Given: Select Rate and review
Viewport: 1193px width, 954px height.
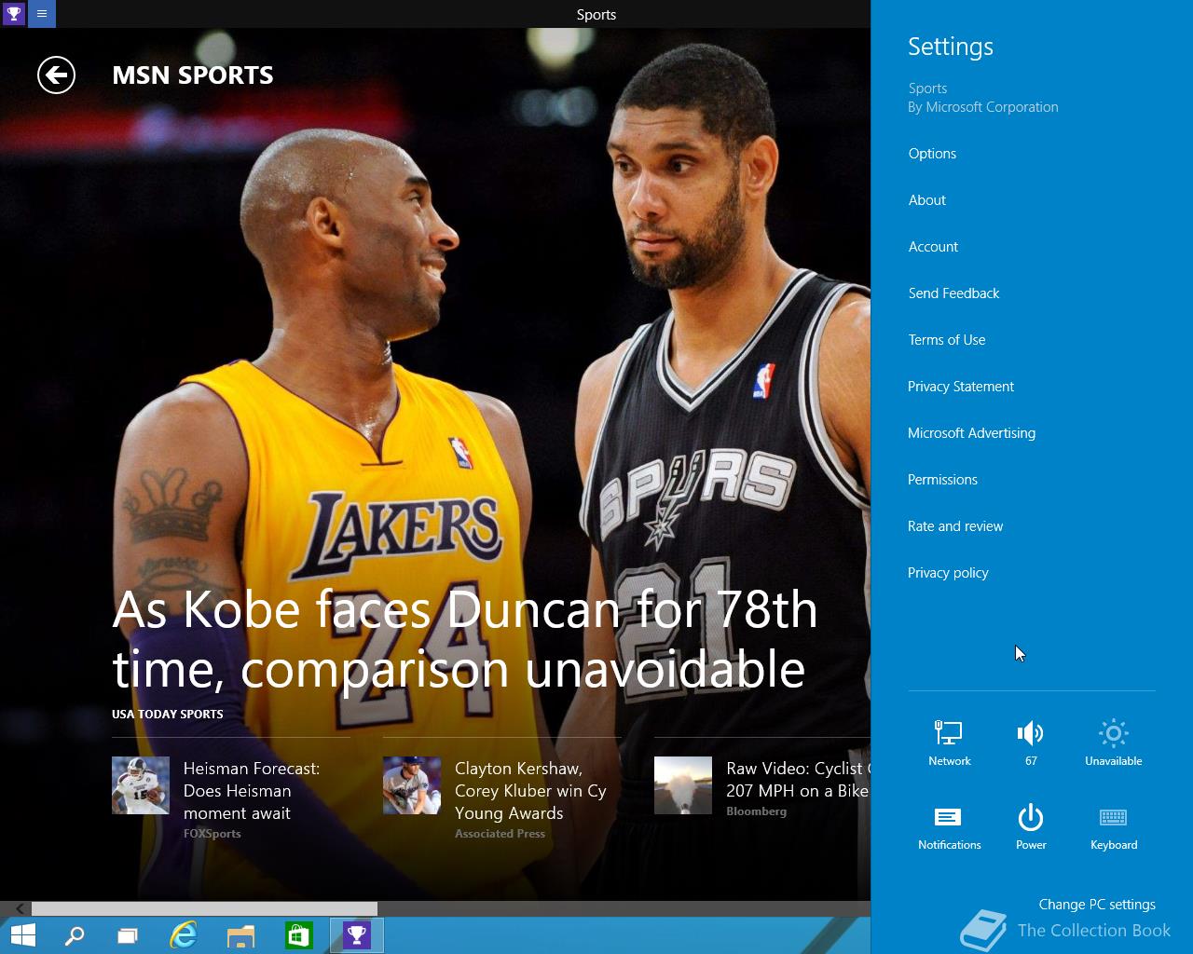Looking at the screenshot, I should tap(955, 526).
